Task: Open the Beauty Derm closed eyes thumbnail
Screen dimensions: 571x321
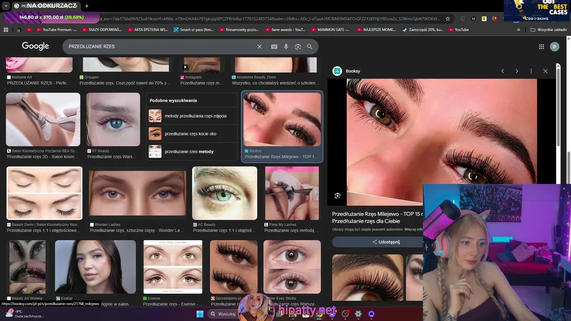Action: (x=44, y=193)
